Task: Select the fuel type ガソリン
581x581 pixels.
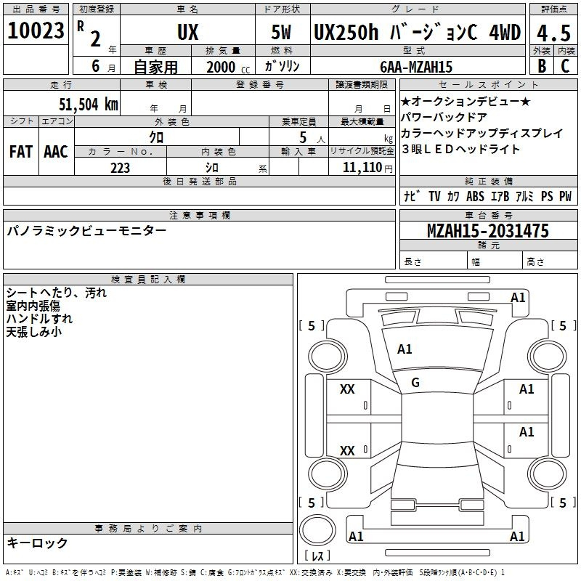Action: [282, 66]
